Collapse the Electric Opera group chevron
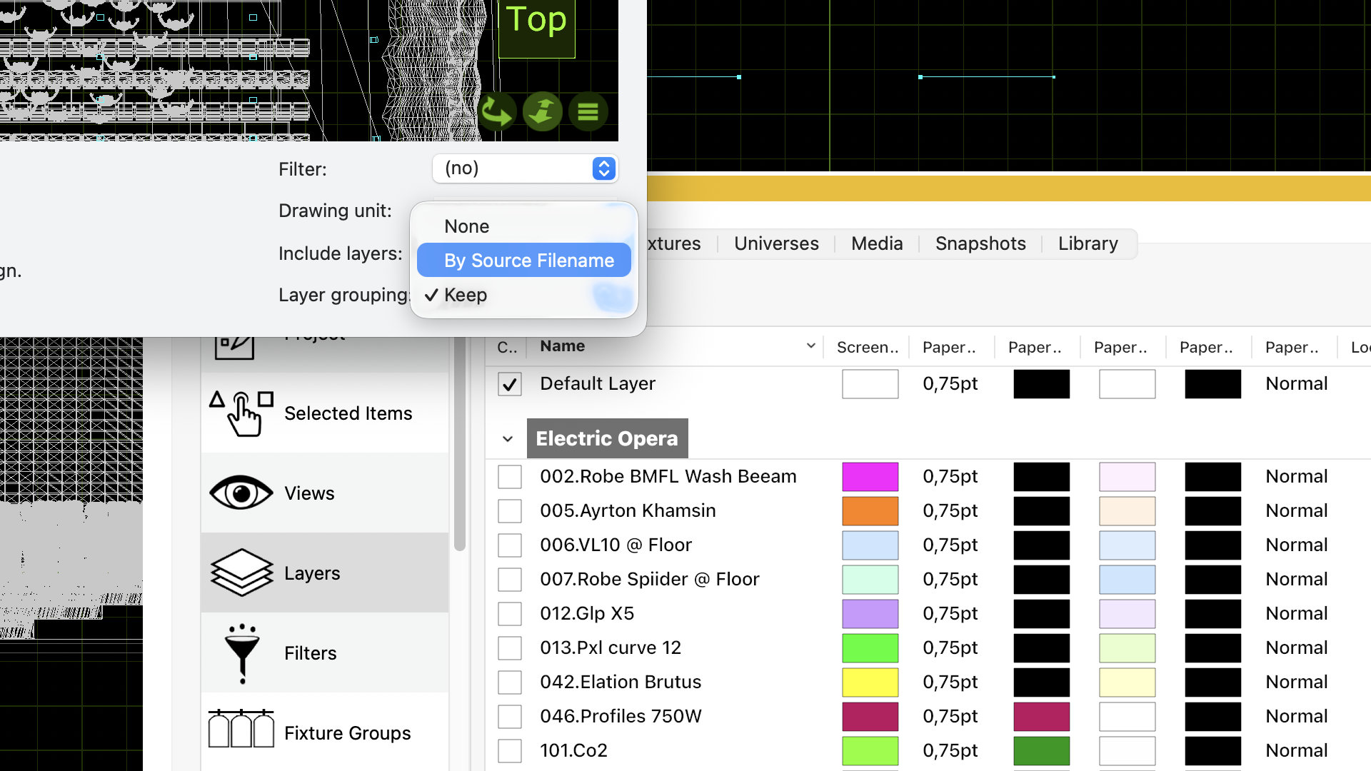The height and width of the screenshot is (771, 1371). (508, 439)
